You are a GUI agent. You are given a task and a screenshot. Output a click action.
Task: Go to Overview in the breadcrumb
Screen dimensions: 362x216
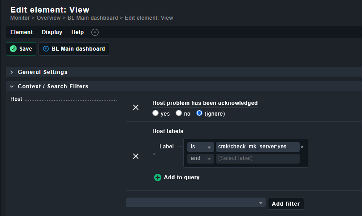click(48, 18)
